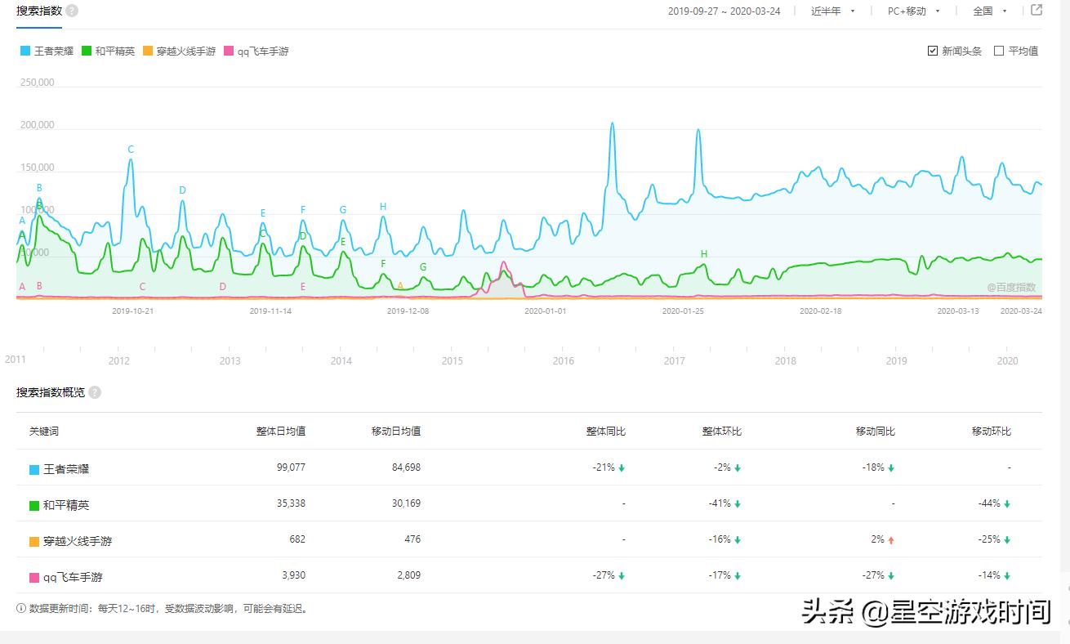Viewport: 1070px width, 644px height.
Task: Click the green swatch beside 和平精英 in table
Action: (x=34, y=506)
